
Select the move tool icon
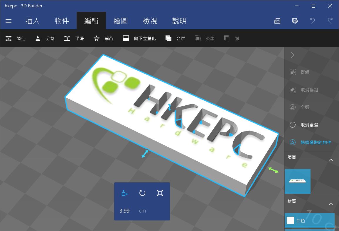coord(124,193)
